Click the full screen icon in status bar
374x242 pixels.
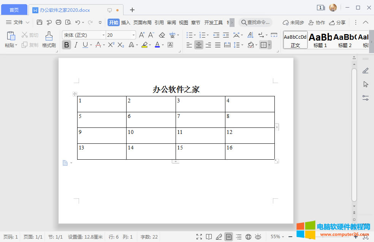199,237
